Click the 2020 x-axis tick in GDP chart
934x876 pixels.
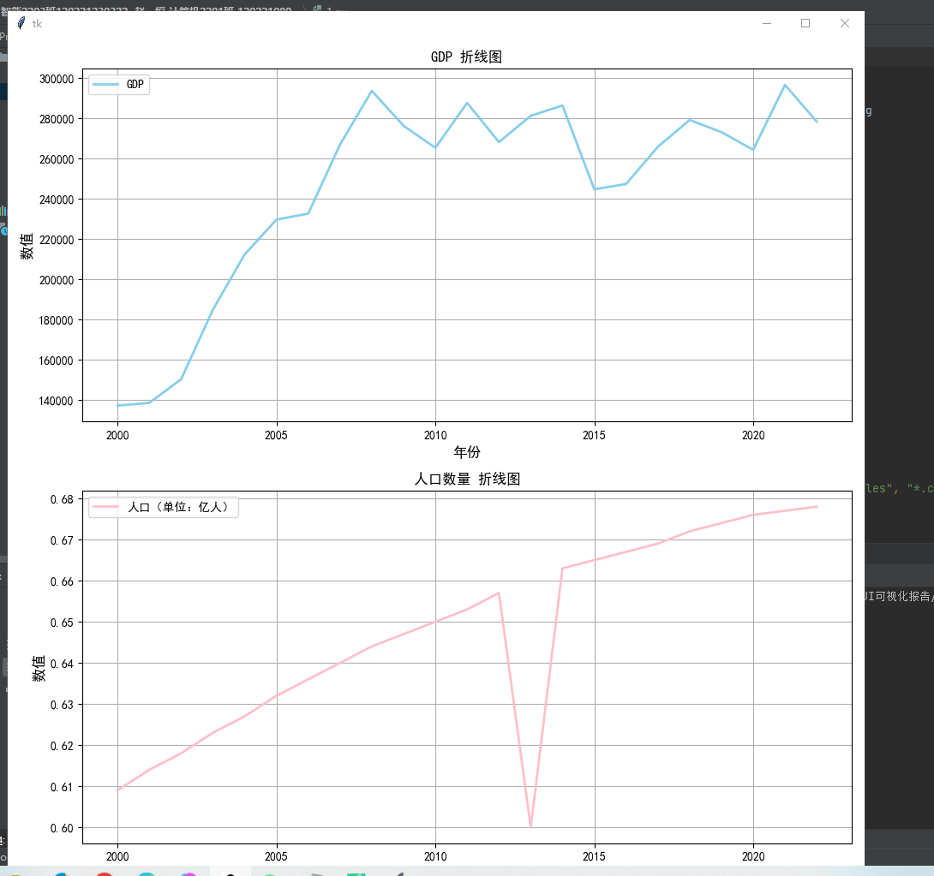pyautogui.click(x=753, y=435)
